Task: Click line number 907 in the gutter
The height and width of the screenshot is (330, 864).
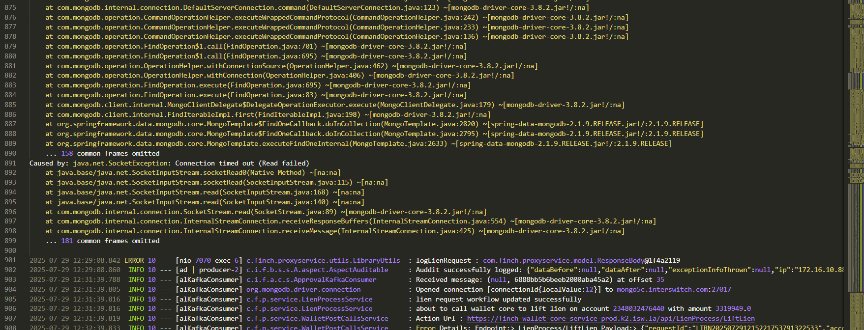Action: coord(10,318)
